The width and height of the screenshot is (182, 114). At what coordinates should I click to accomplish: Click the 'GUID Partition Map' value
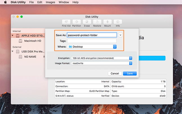click(x=99, y=91)
